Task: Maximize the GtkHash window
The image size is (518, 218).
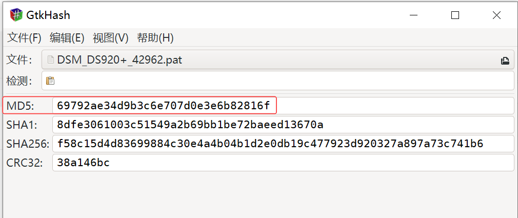Action: [x=455, y=15]
